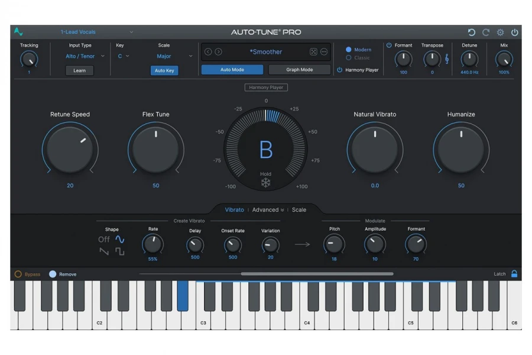Click the Modulate Amplitude knob
The height and width of the screenshot is (355, 532).
pyautogui.click(x=375, y=244)
